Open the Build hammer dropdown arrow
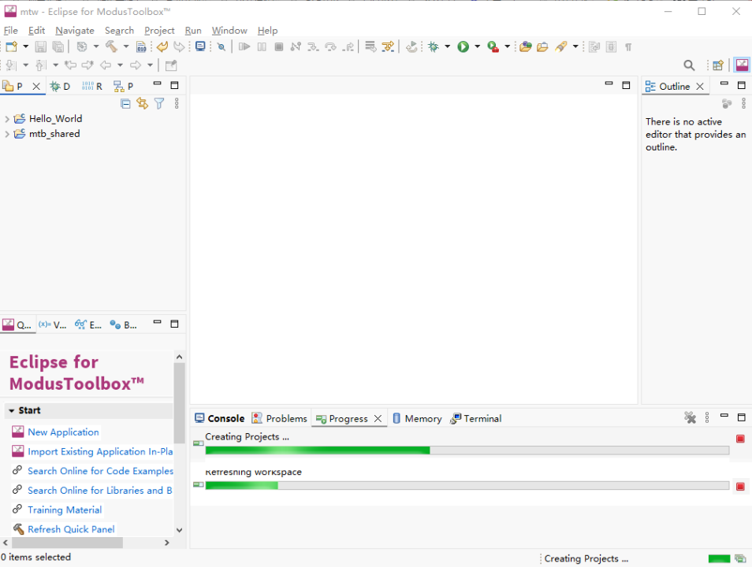This screenshot has height=567, width=752. pos(125,46)
